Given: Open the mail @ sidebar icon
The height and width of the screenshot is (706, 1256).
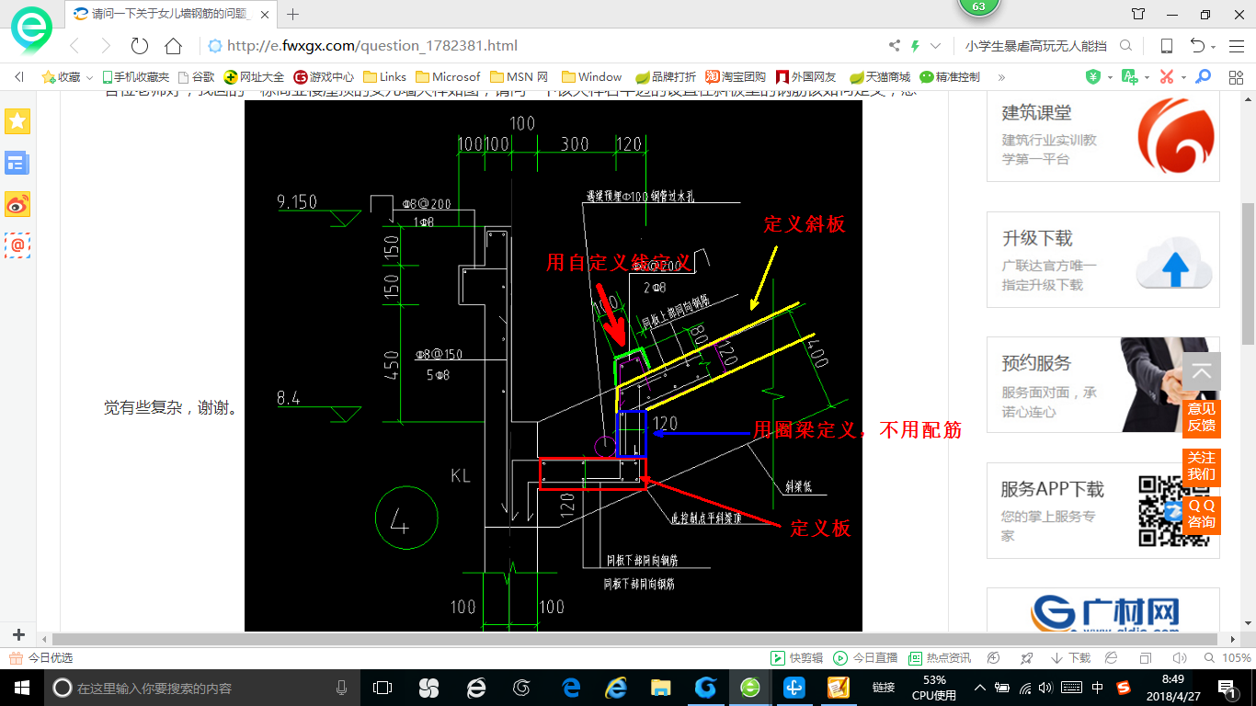Looking at the screenshot, I should (x=17, y=245).
